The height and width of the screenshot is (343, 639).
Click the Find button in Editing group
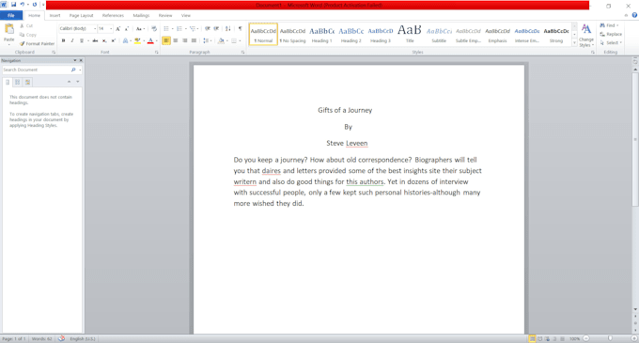[609, 25]
